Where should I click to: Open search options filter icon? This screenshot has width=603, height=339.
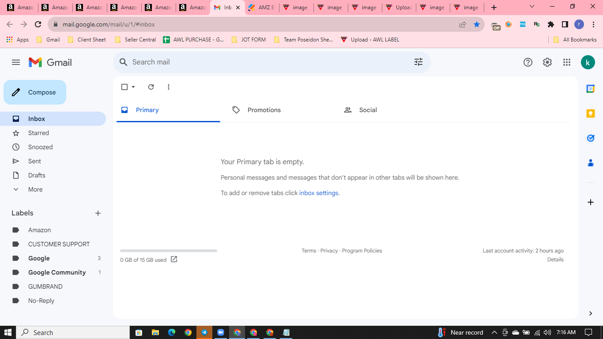418,62
